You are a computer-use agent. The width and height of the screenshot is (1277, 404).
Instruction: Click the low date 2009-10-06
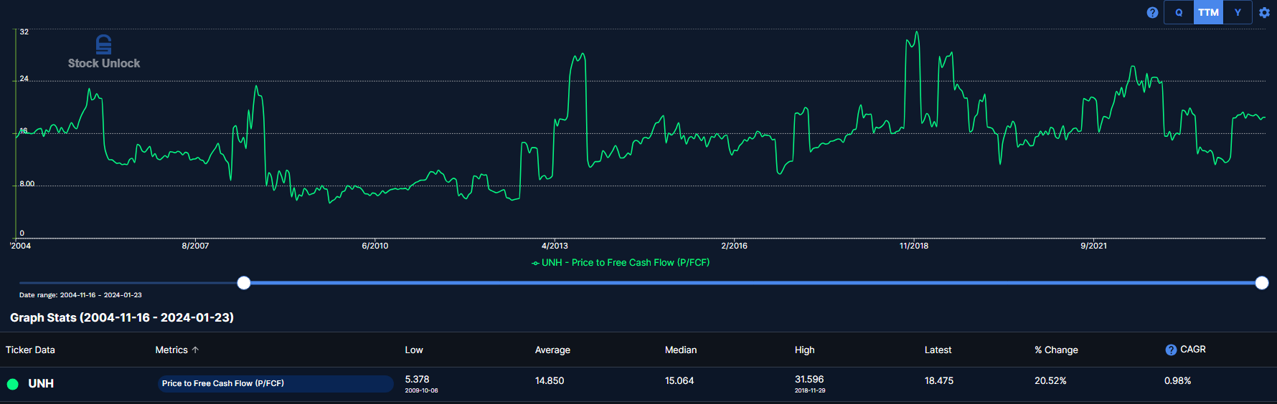(x=421, y=390)
